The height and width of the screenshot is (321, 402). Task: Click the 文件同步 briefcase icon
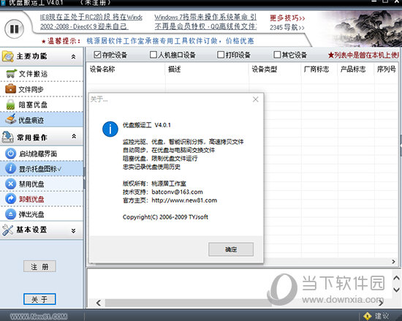tap(10, 88)
